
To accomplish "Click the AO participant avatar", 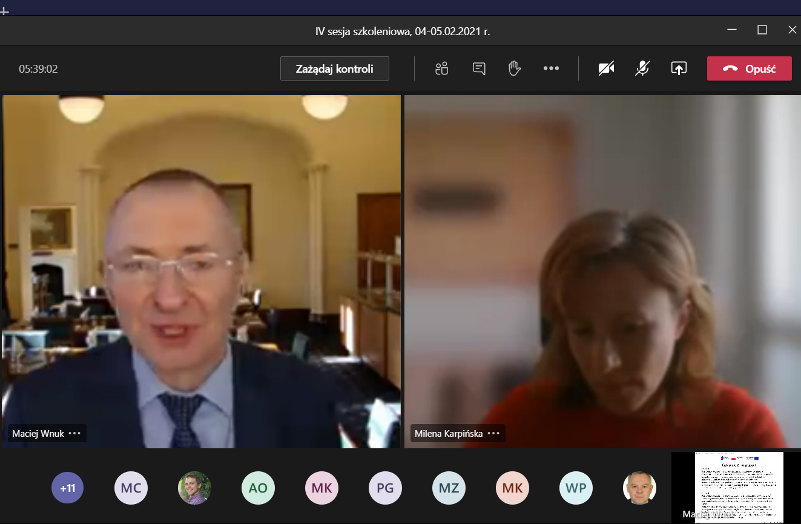I will tap(258, 488).
